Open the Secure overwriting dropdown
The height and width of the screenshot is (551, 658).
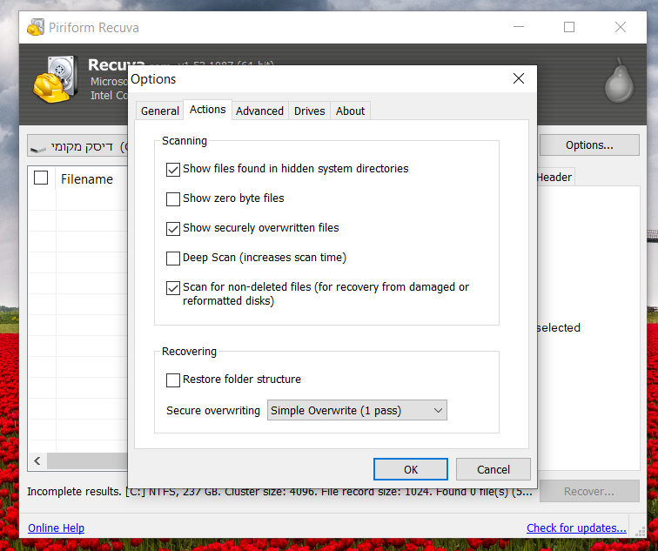pos(357,410)
